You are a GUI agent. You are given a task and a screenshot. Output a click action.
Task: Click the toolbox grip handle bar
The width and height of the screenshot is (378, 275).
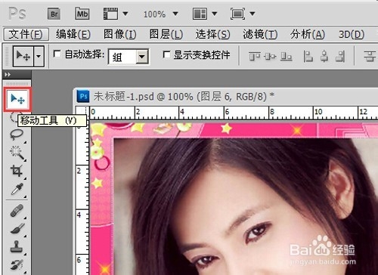tap(17, 83)
